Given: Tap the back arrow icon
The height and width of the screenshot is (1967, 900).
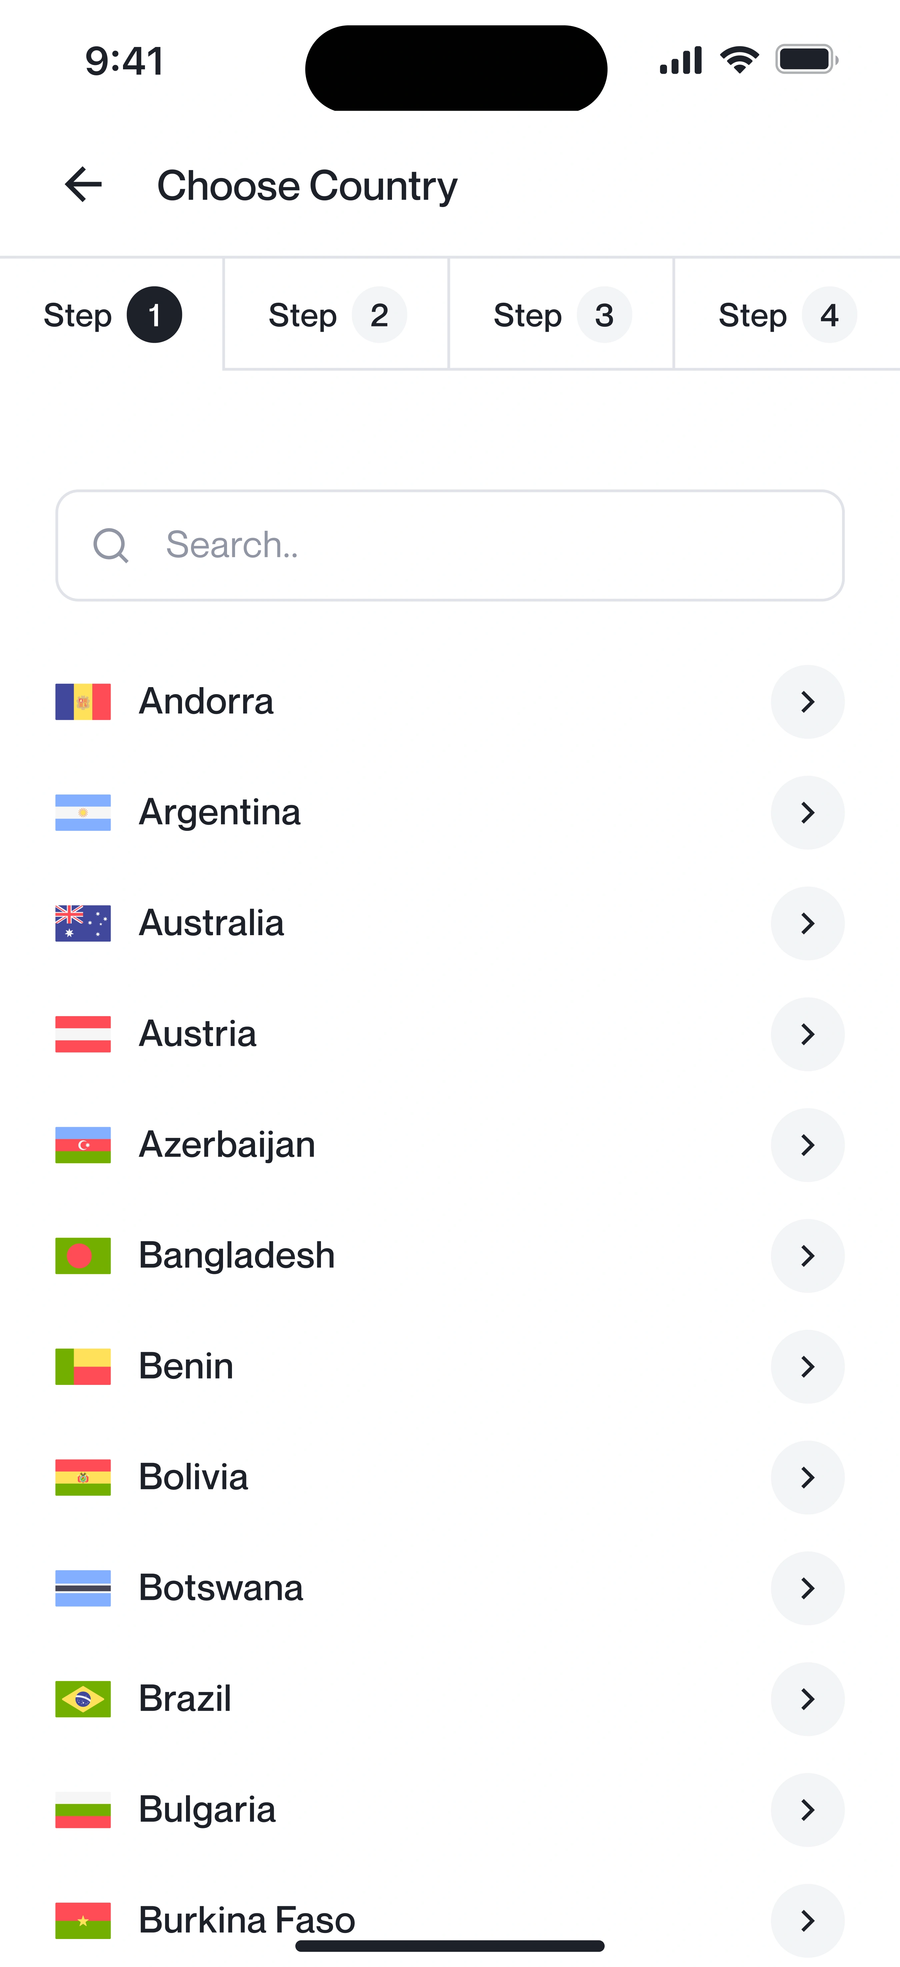Looking at the screenshot, I should (83, 185).
